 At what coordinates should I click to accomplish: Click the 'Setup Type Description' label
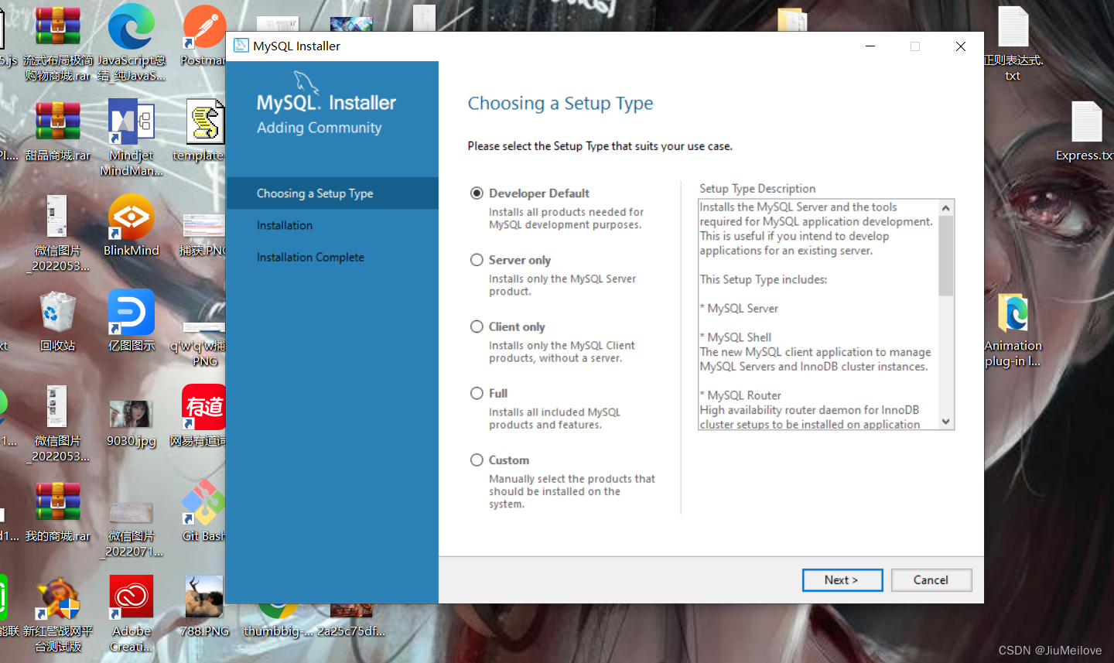pos(757,189)
